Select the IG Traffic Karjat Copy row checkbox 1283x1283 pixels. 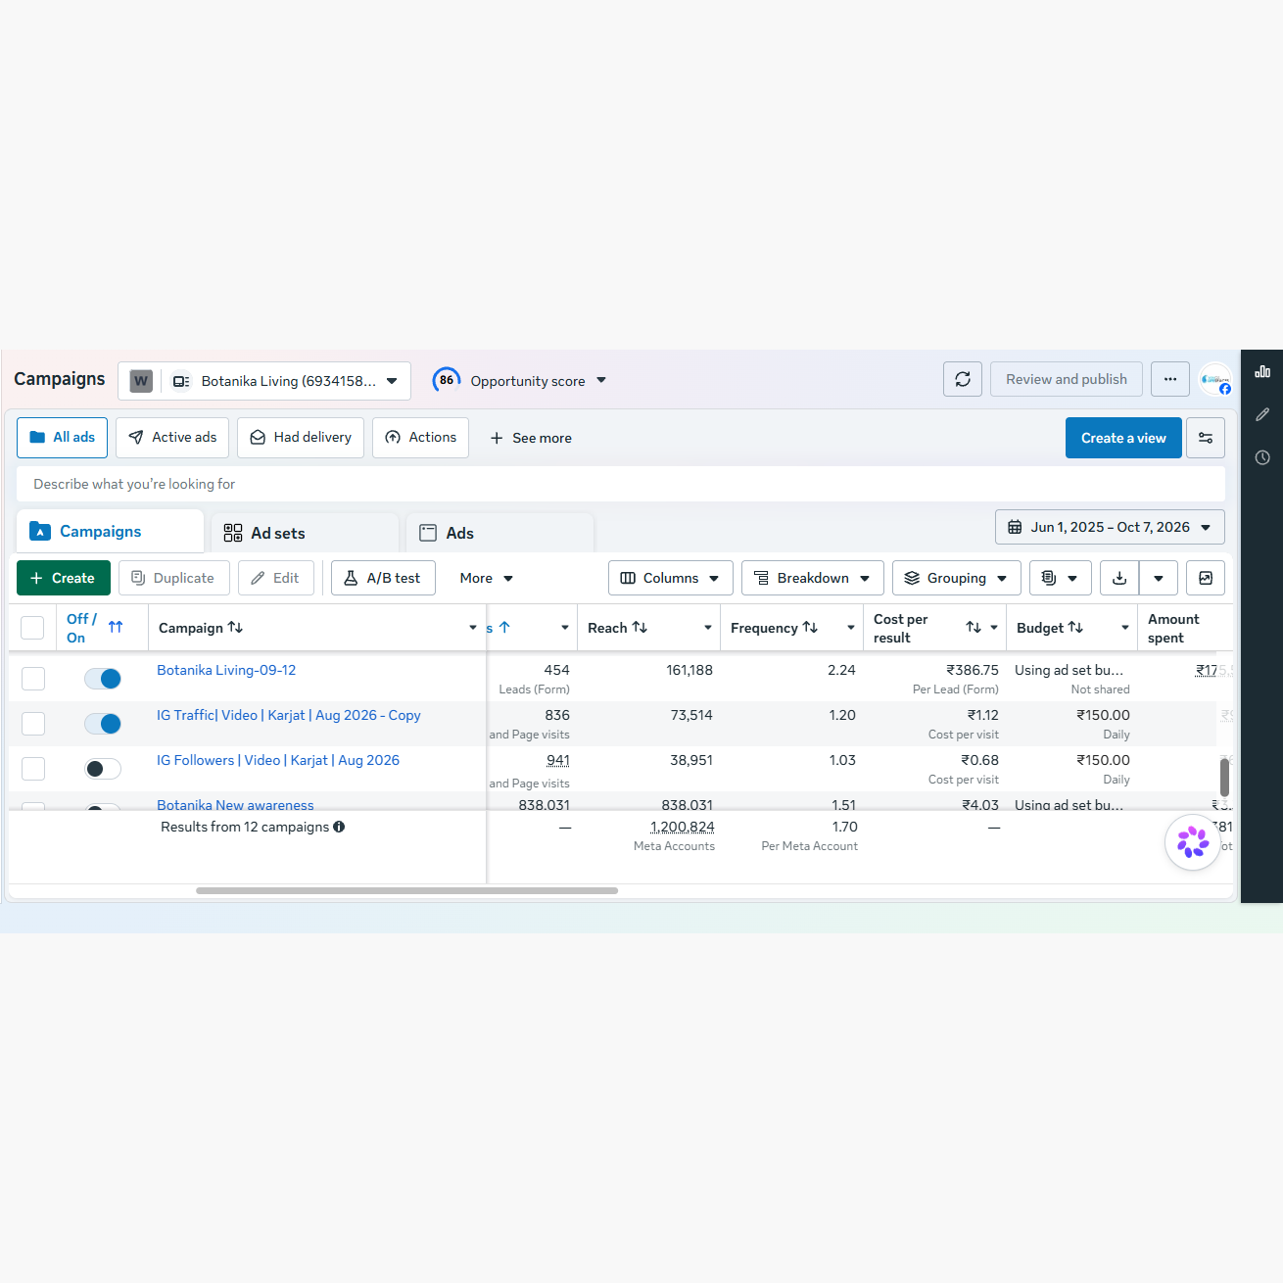(33, 723)
